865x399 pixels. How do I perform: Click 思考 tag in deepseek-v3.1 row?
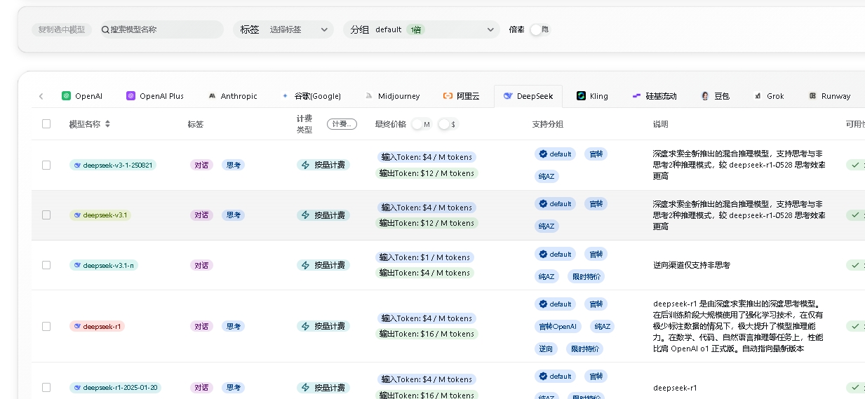point(234,215)
